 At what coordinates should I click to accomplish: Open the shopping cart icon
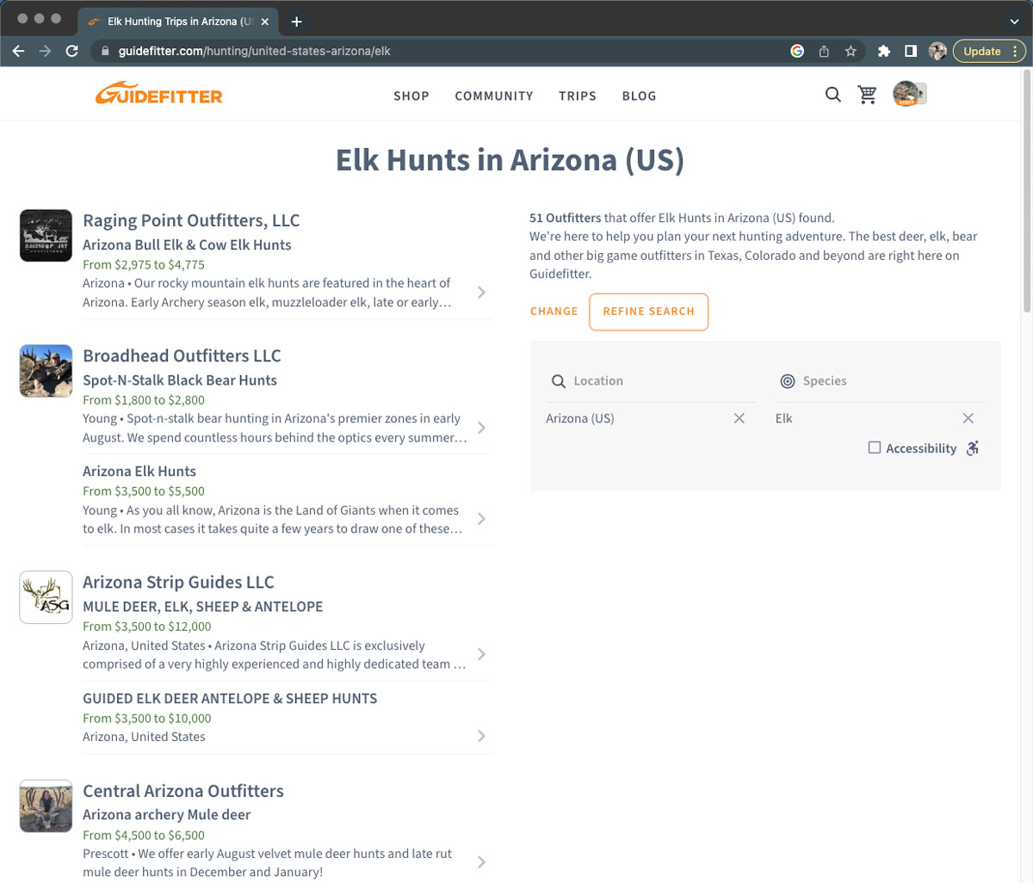tap(868, 95)
